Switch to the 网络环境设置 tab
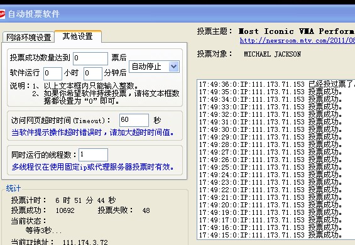 tap(28, 37)
